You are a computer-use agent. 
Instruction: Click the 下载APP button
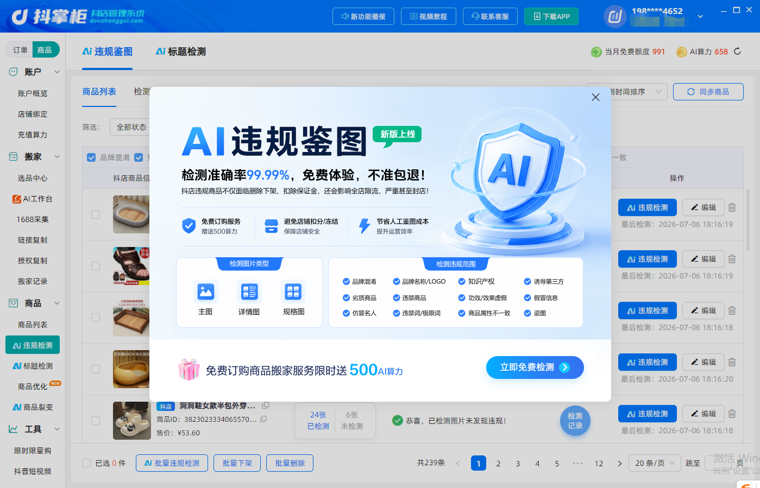pyautogui.click(x=551, y=16)
